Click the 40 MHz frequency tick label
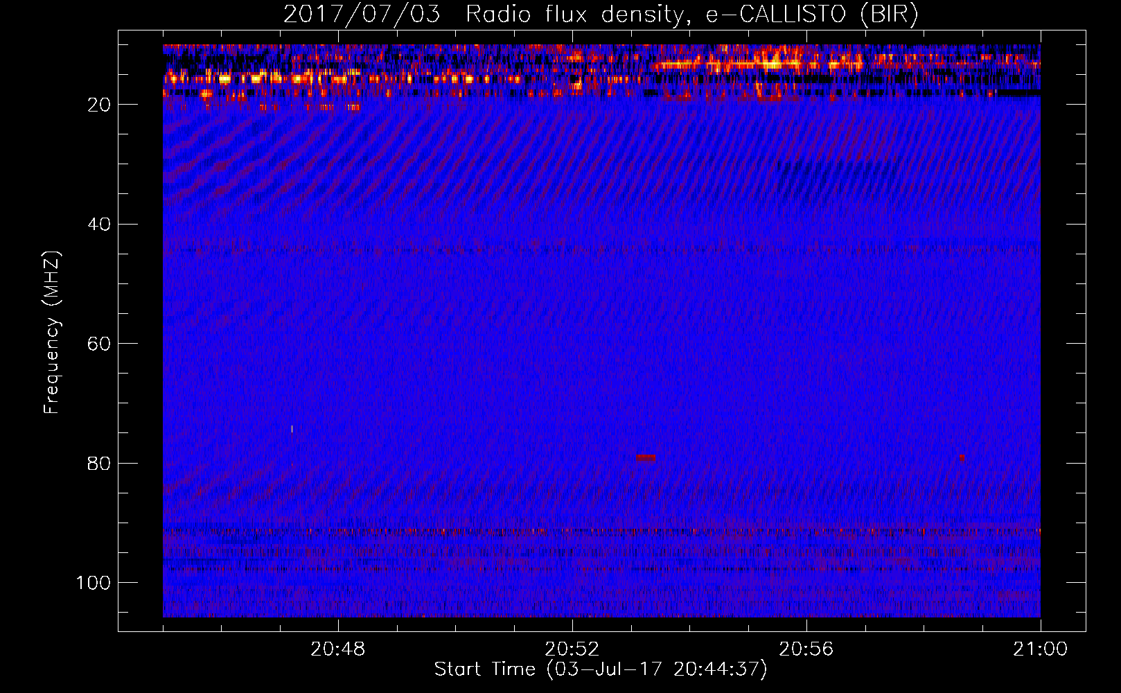The image size is (1121, 693). (99, 225)
